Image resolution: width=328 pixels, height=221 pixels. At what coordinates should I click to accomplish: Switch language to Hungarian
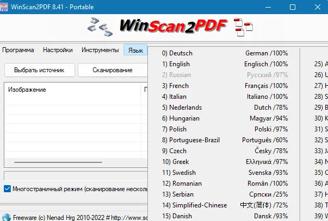tap(225, 118)
